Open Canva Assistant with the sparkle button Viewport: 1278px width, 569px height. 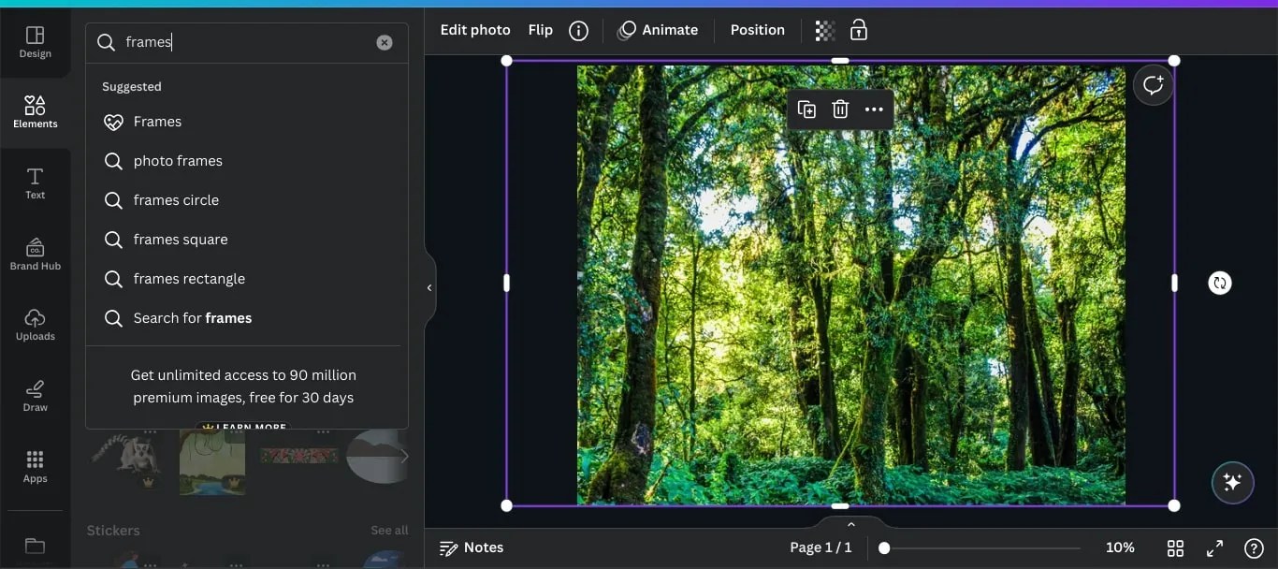(x=1233, y=483)
